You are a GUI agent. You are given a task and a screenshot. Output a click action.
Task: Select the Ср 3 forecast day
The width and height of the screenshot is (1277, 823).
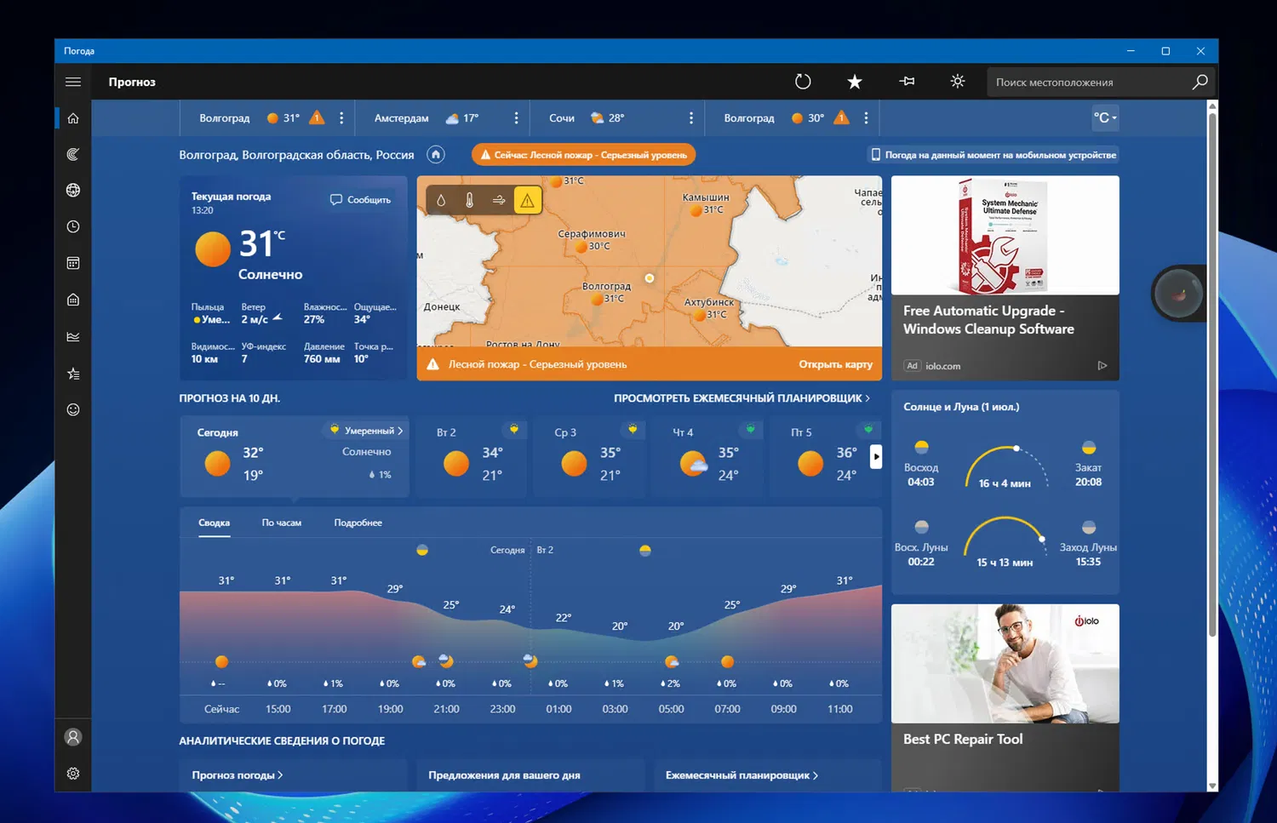tap(590, 457)
